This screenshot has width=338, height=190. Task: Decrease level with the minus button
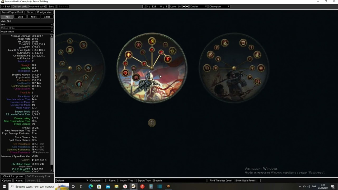[x=187, y=6]
